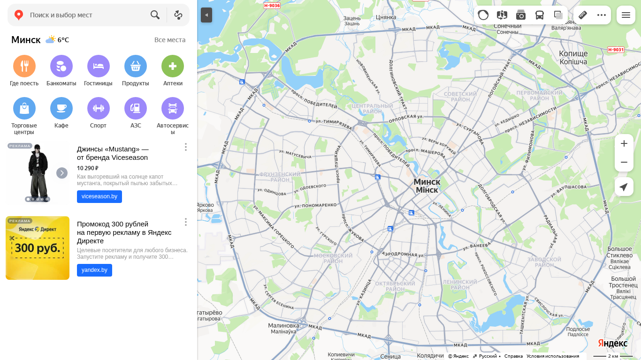Viewport: 641px width, 360px height.
Task: Open the route builder icon in search bar
Action: (x=178, y=15)
